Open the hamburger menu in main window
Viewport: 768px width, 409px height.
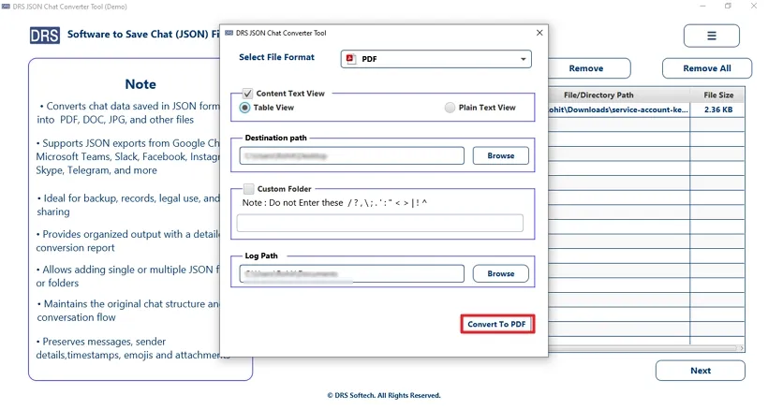coord(711,36)
